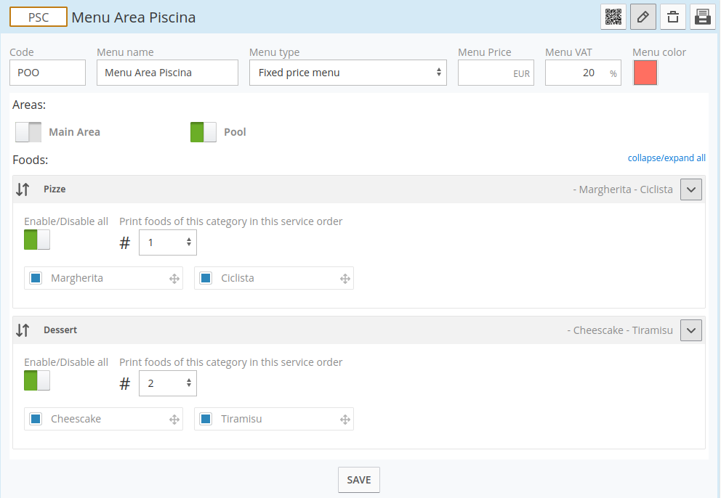Open the Menu color swatch

[645, 73]
